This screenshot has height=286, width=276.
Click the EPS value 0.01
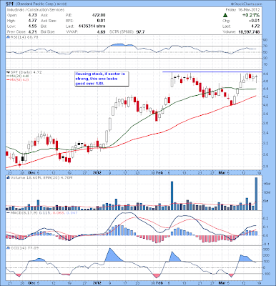pyautogui.click(x=102, y=21)
